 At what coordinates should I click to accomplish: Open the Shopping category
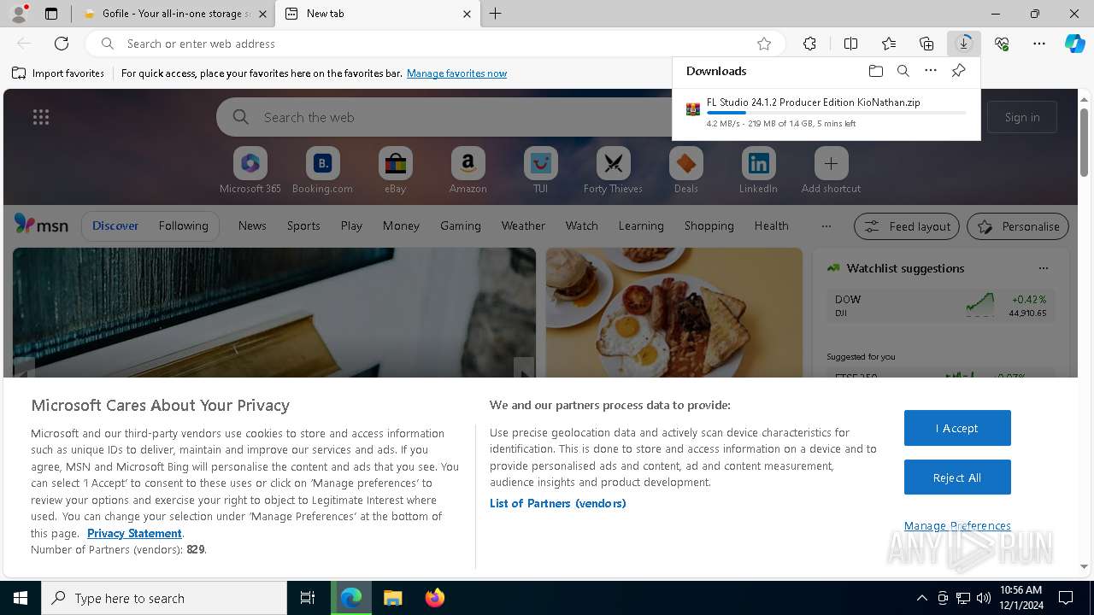tap(709, 225)
